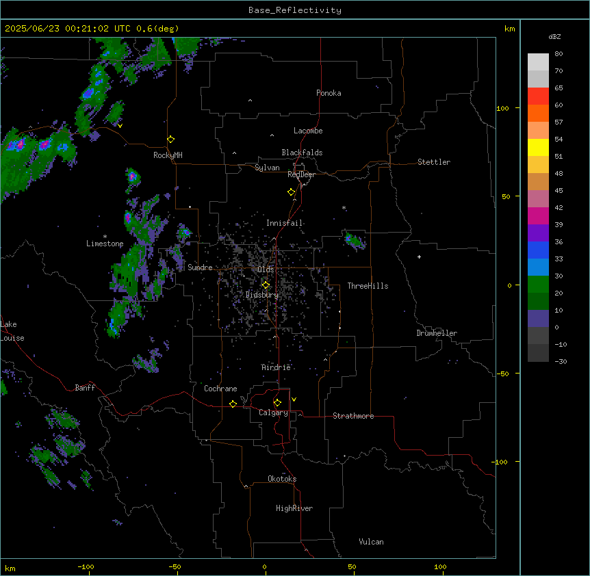Click the storm cell directly north of Sundre
The height and width of the screenshot is (576, 590).
(184, 233)
